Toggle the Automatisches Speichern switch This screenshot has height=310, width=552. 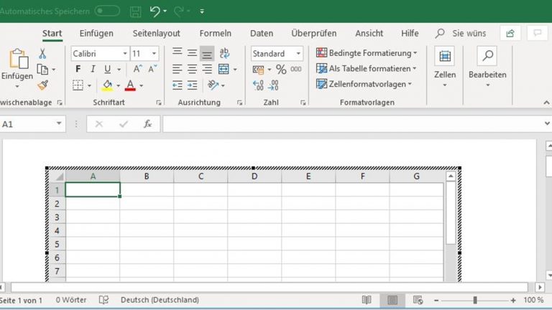107,11
